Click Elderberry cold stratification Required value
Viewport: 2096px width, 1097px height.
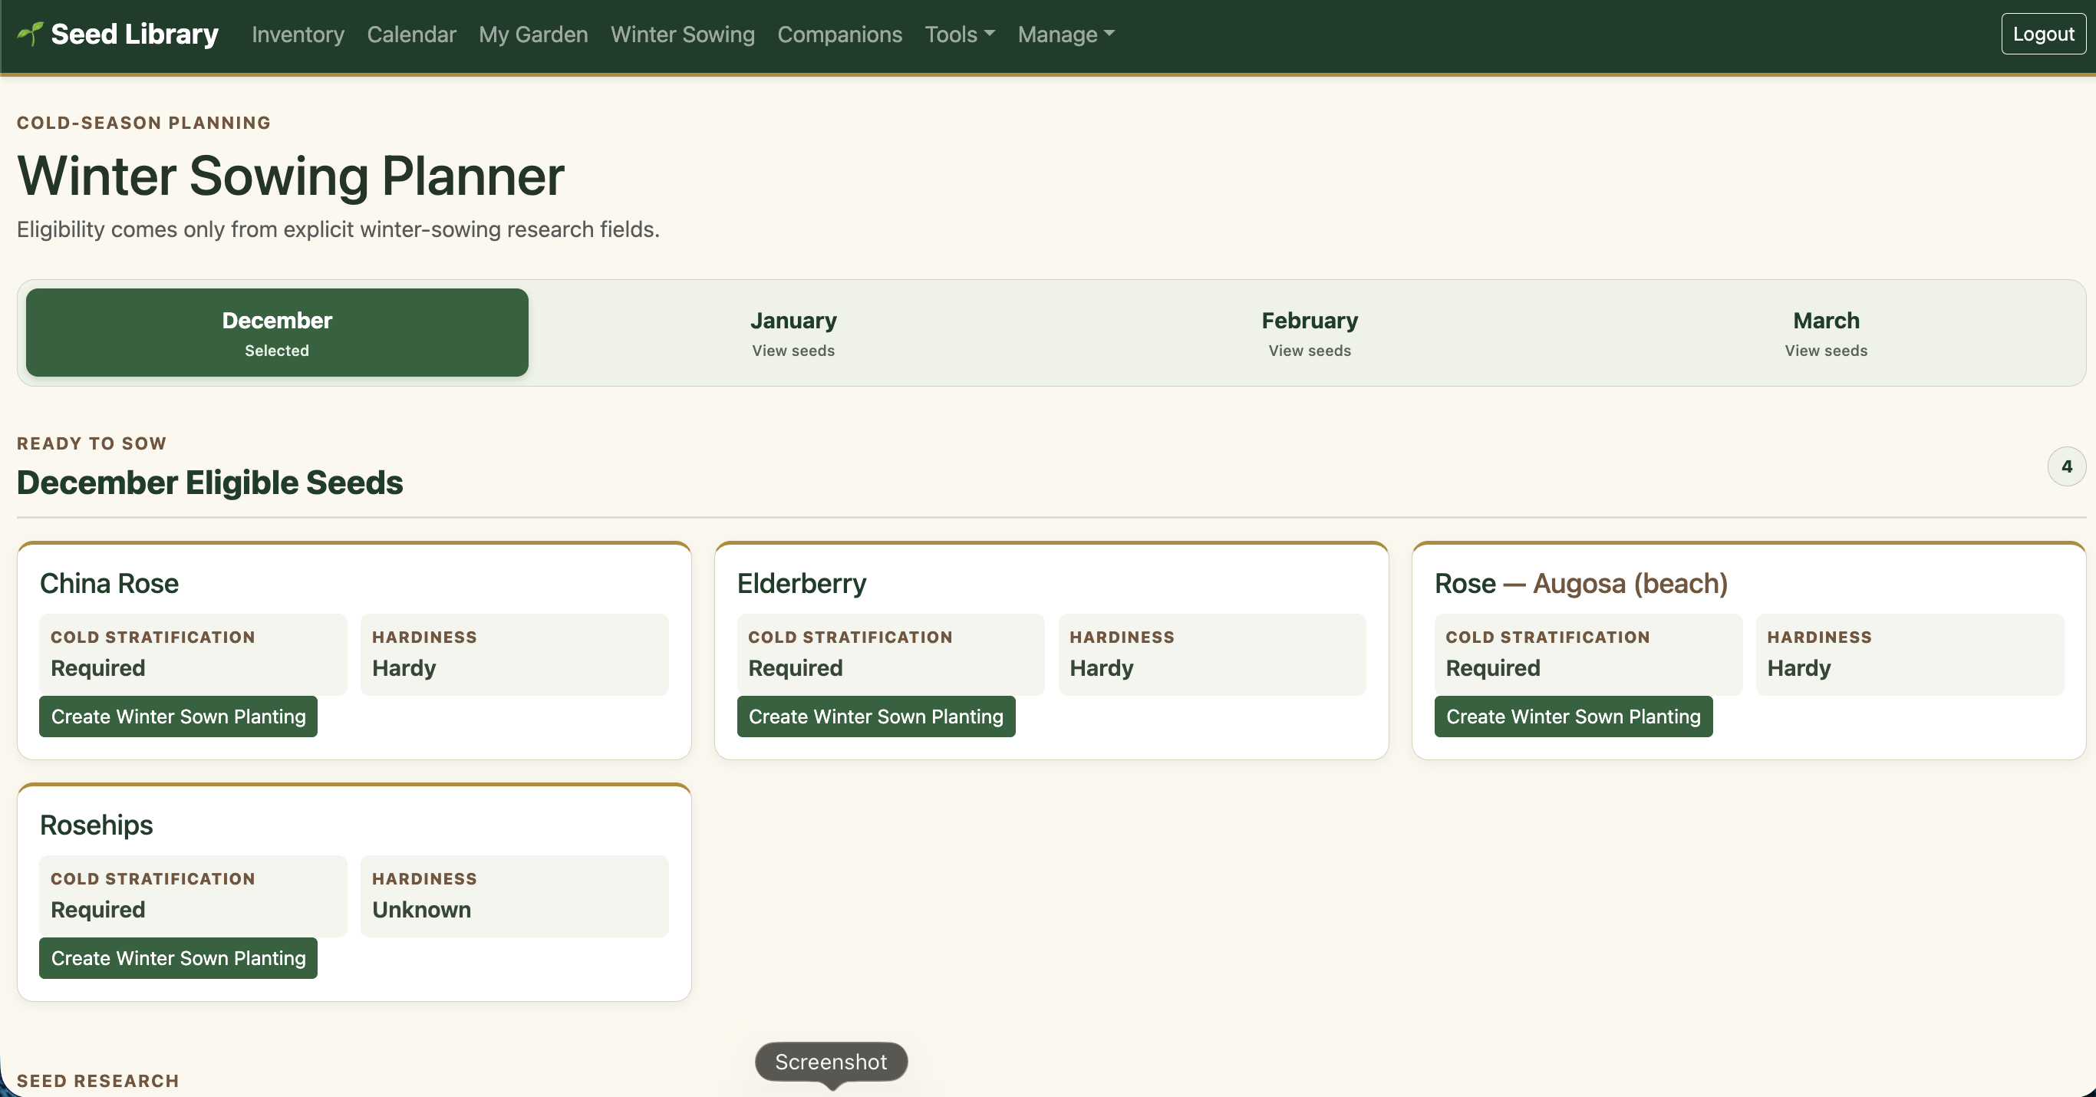pos(795,668)
